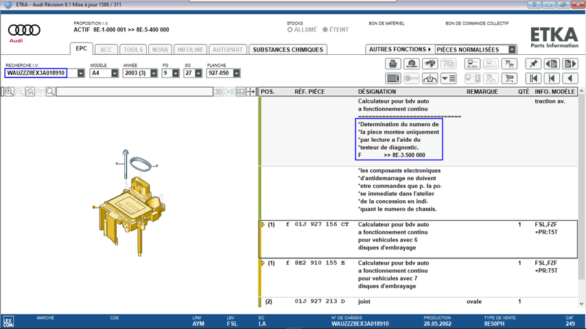This screenshot has width=586, height=329.
Task: Click the table layout icon above illustration
Action: coord(241,91)
